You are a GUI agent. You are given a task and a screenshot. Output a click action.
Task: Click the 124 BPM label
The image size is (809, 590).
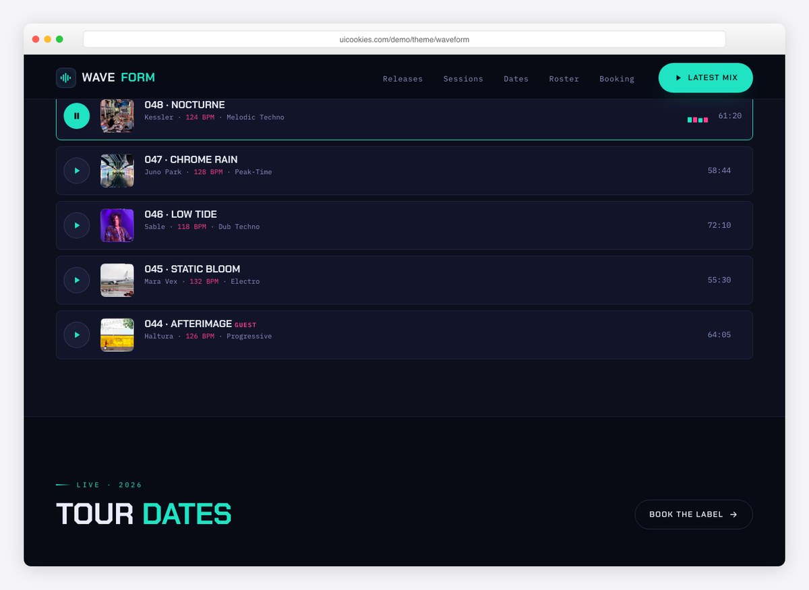[x=200, y=117]
